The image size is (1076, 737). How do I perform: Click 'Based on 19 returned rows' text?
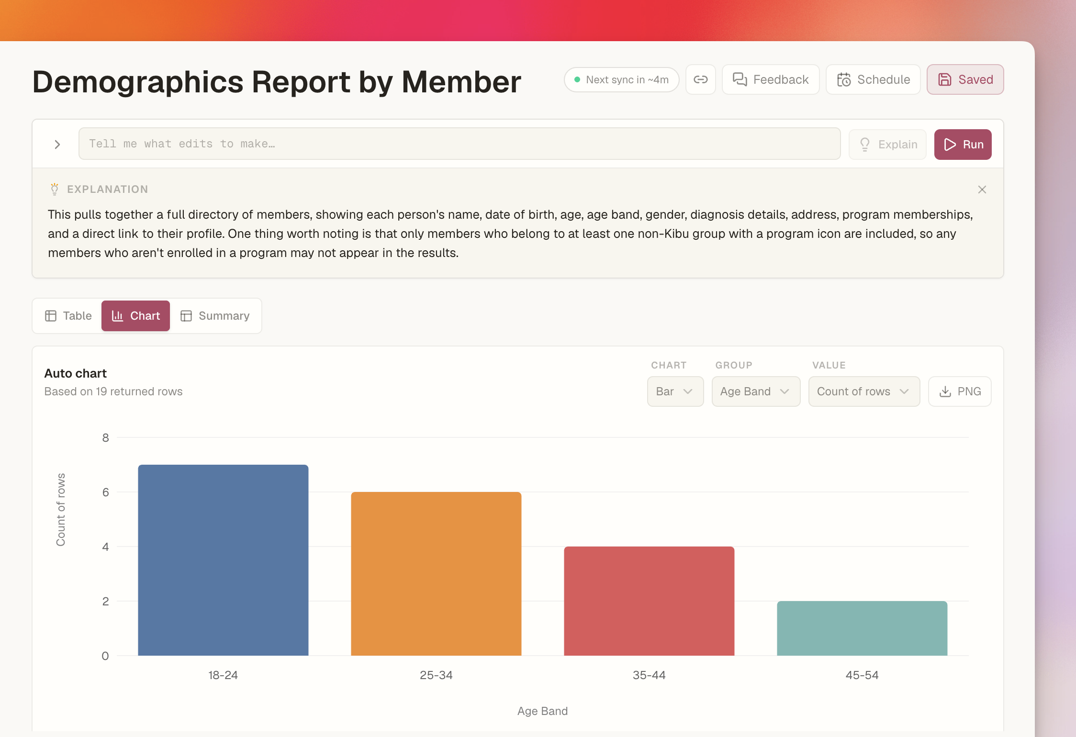click(x=113, y=391)
